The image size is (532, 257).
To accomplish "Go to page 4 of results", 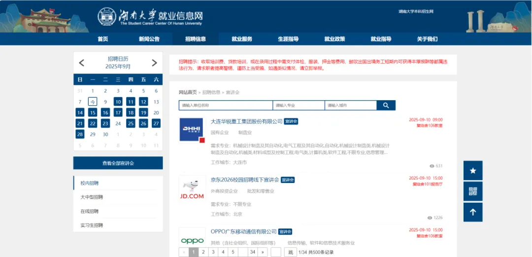I will point(223,252).
